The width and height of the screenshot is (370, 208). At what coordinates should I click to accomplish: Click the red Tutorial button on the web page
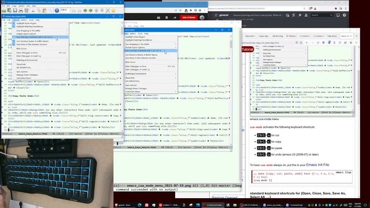pos(247,49)
